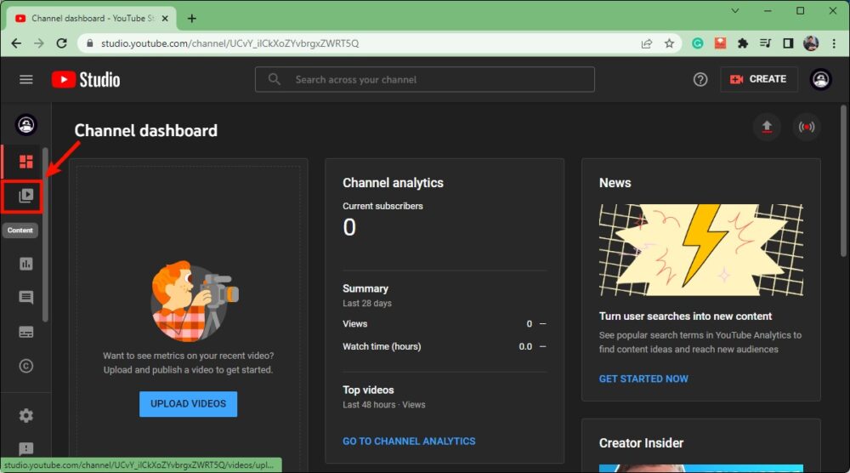The width and height of the screenshot is (850, 473).
Task: Click the GET STARTED NOW link
Action: (x=643, y=379)
